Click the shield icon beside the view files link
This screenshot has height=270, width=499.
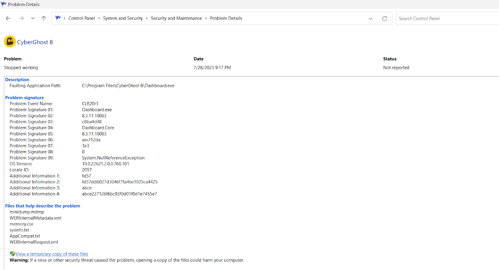[12, 254]
